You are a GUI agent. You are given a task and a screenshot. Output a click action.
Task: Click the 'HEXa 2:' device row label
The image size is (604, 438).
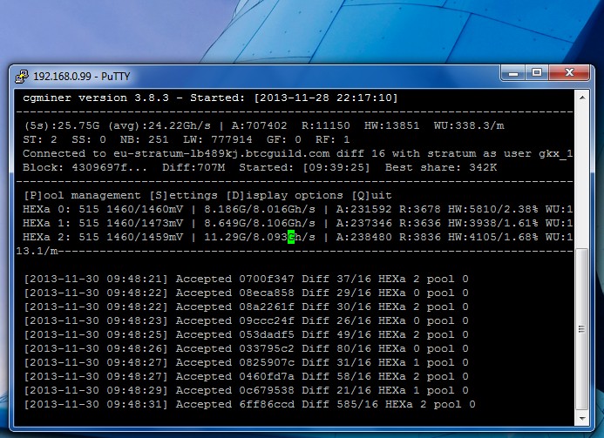point(47,237)
